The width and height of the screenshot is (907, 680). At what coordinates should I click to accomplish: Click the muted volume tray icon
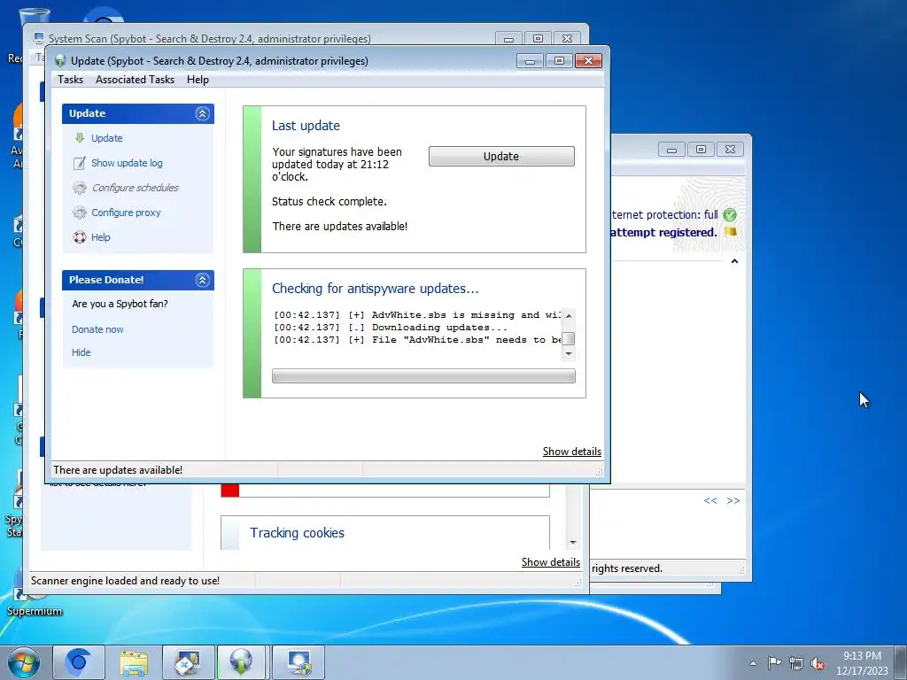pyautogui.click(x=818, y=663)
